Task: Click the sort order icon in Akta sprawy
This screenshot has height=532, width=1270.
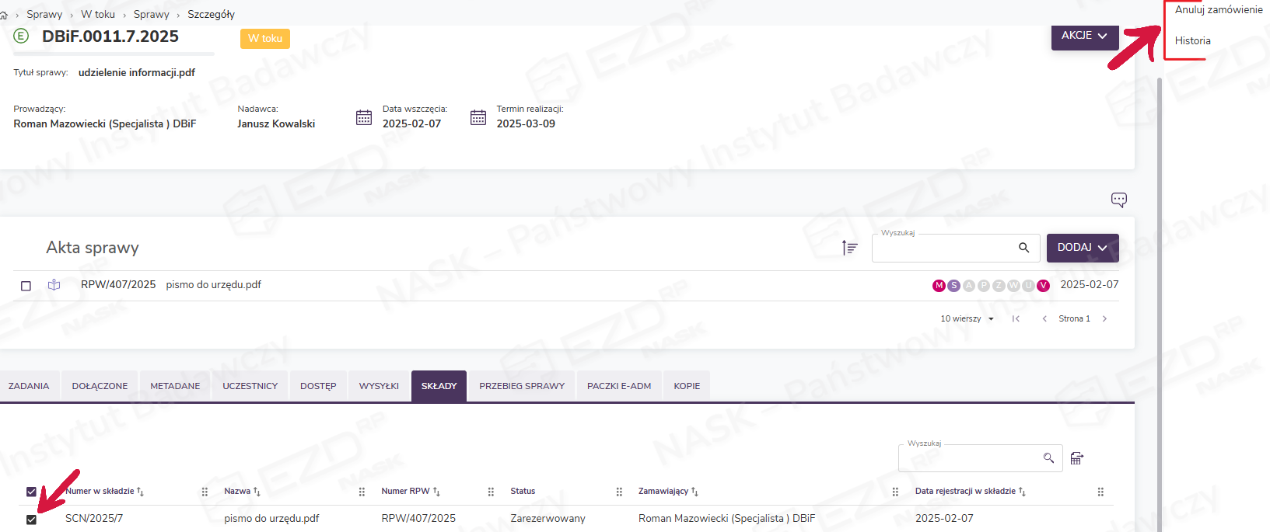Action: coord(849,248)
